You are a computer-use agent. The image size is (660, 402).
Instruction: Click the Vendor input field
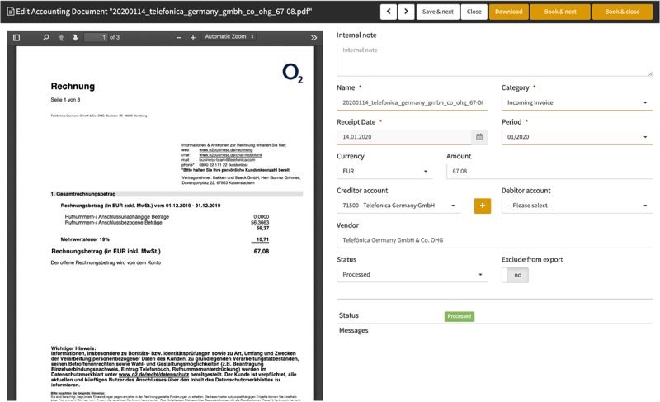(x=494, y=240)
